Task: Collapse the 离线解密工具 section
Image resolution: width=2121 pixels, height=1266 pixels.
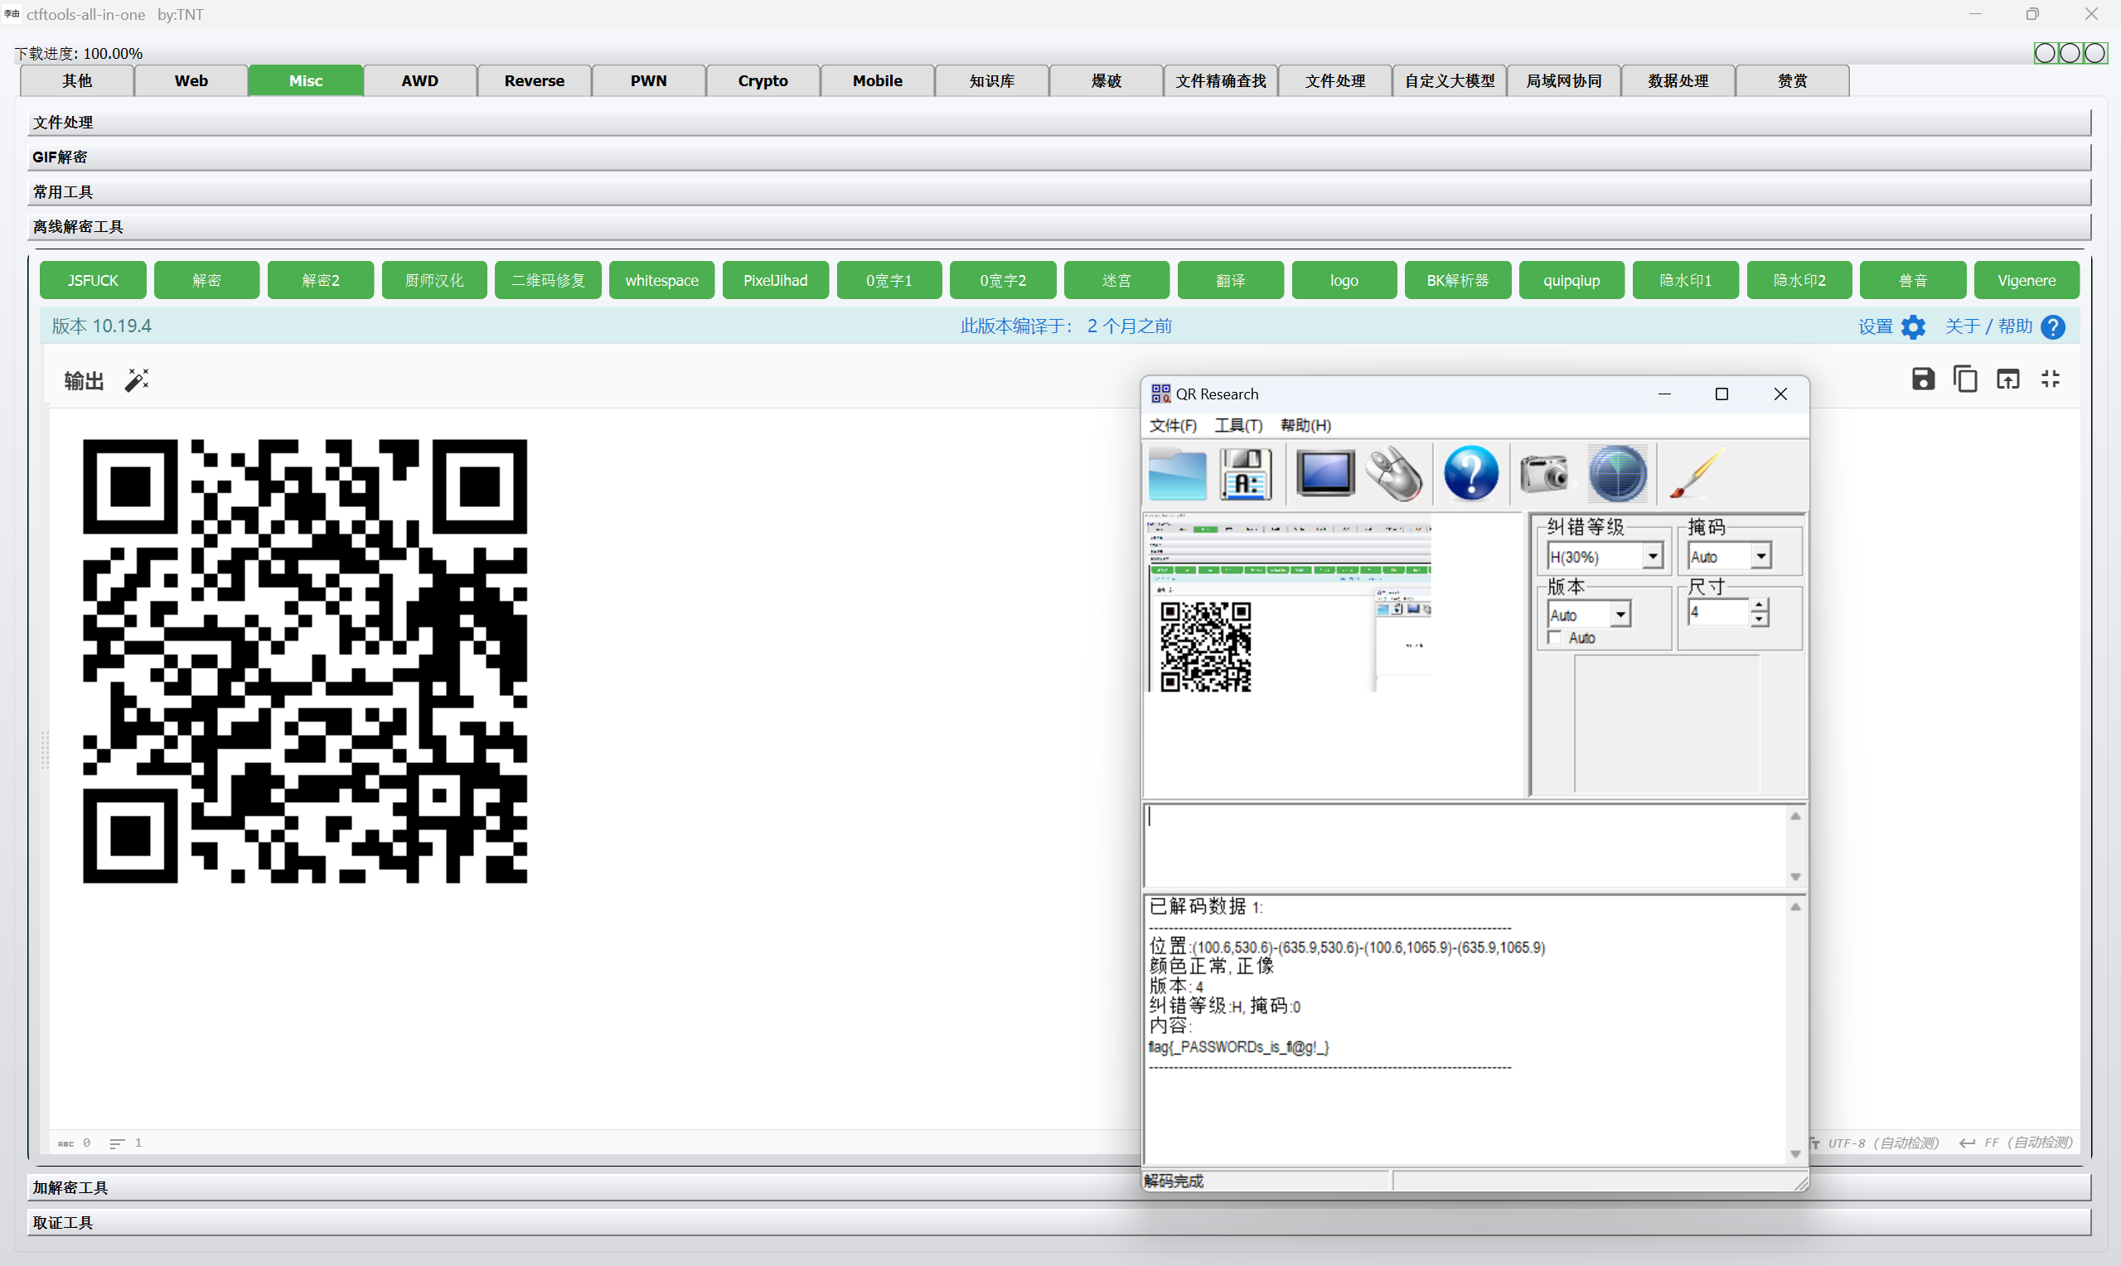Action: tap(1058, 227)
